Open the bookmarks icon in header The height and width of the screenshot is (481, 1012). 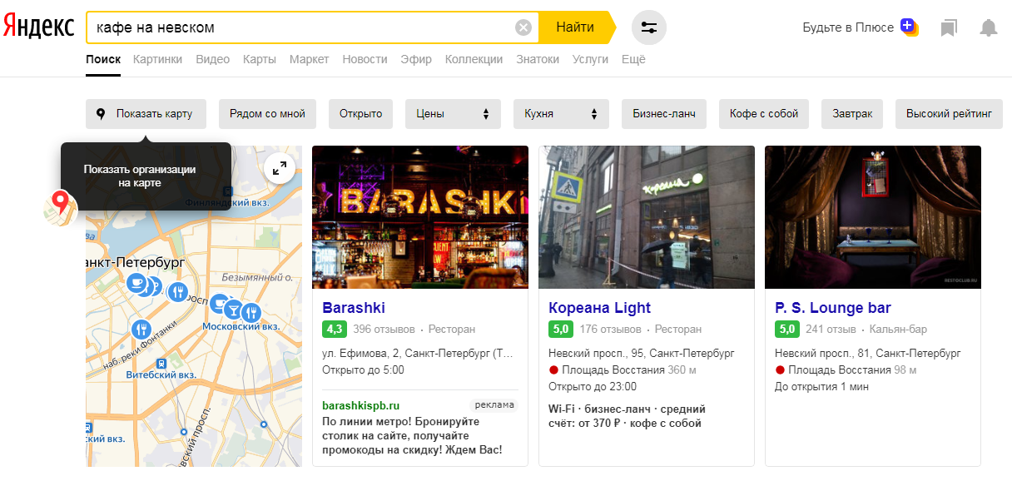(x=949, y=28)
